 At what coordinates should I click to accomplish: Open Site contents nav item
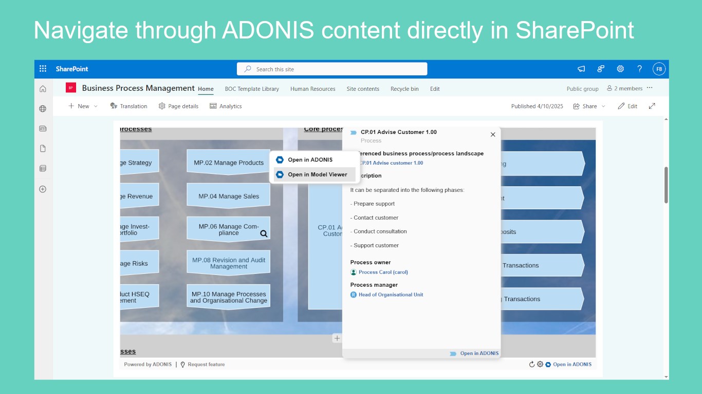363,89
